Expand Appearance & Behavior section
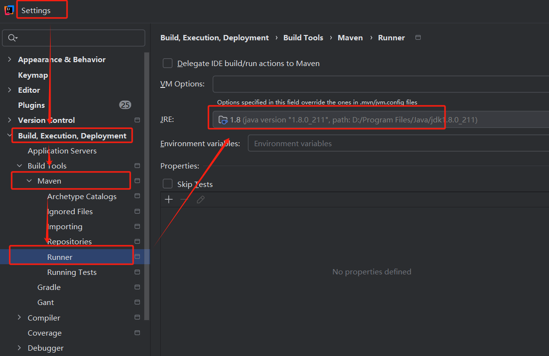This screenshot has width=549, height=356. 9,60
